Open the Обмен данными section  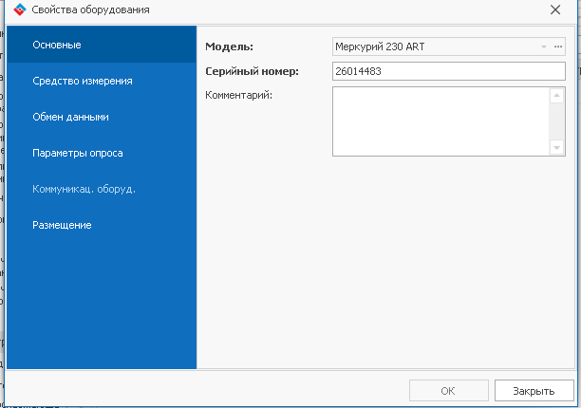point(102,117)
